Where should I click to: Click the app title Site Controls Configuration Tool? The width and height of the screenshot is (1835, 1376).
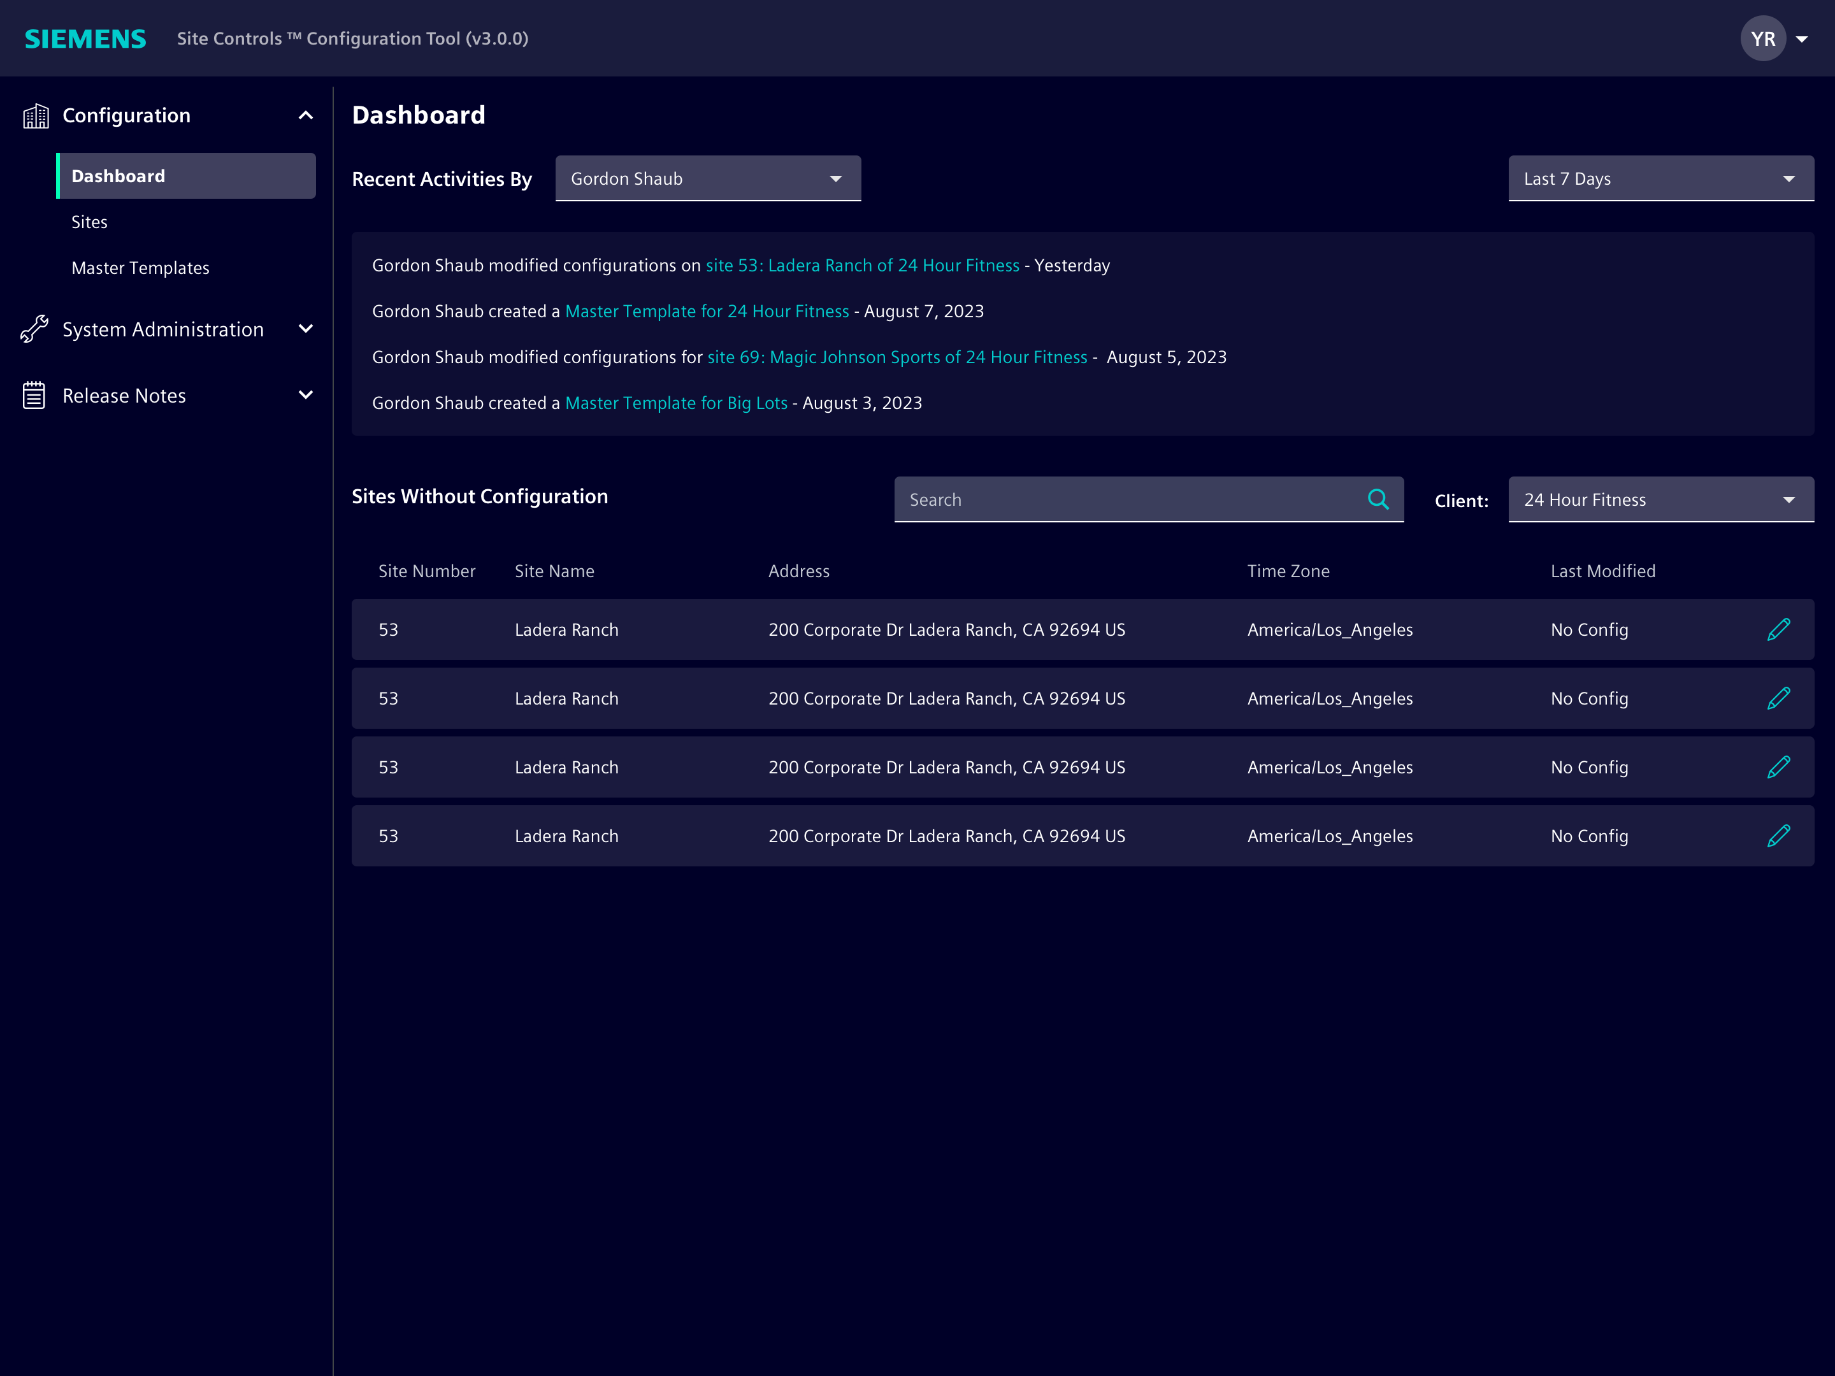point(352,39)
